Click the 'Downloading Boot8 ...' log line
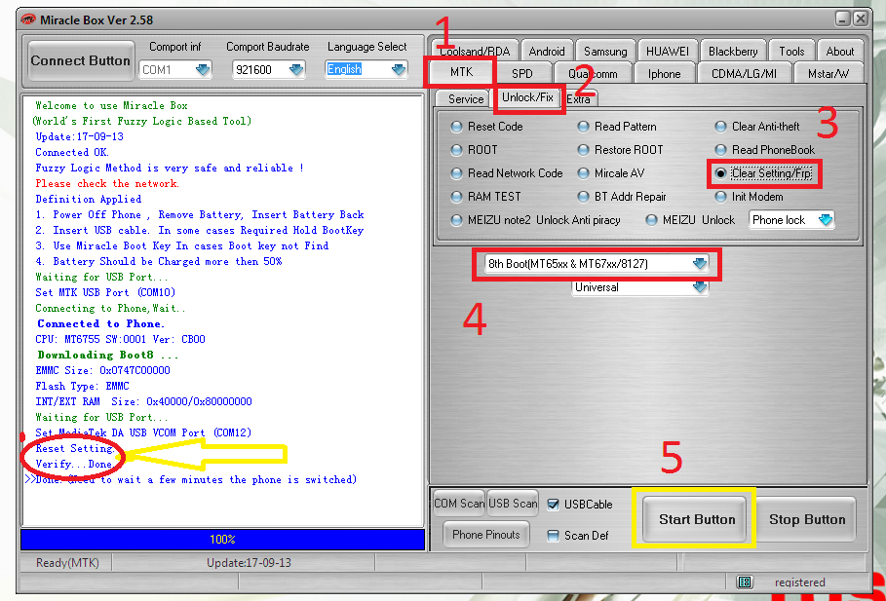This screenshot has width=886, height=601. coord(108,355)
